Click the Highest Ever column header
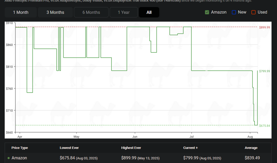Image resolution: width=277 pixels, height=163 pixels. coord(131,148)
